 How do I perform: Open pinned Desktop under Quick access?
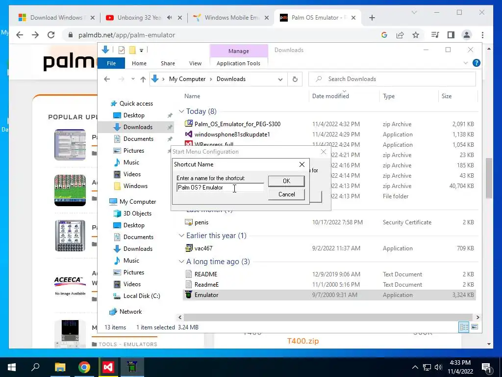[x=134, y=115]
